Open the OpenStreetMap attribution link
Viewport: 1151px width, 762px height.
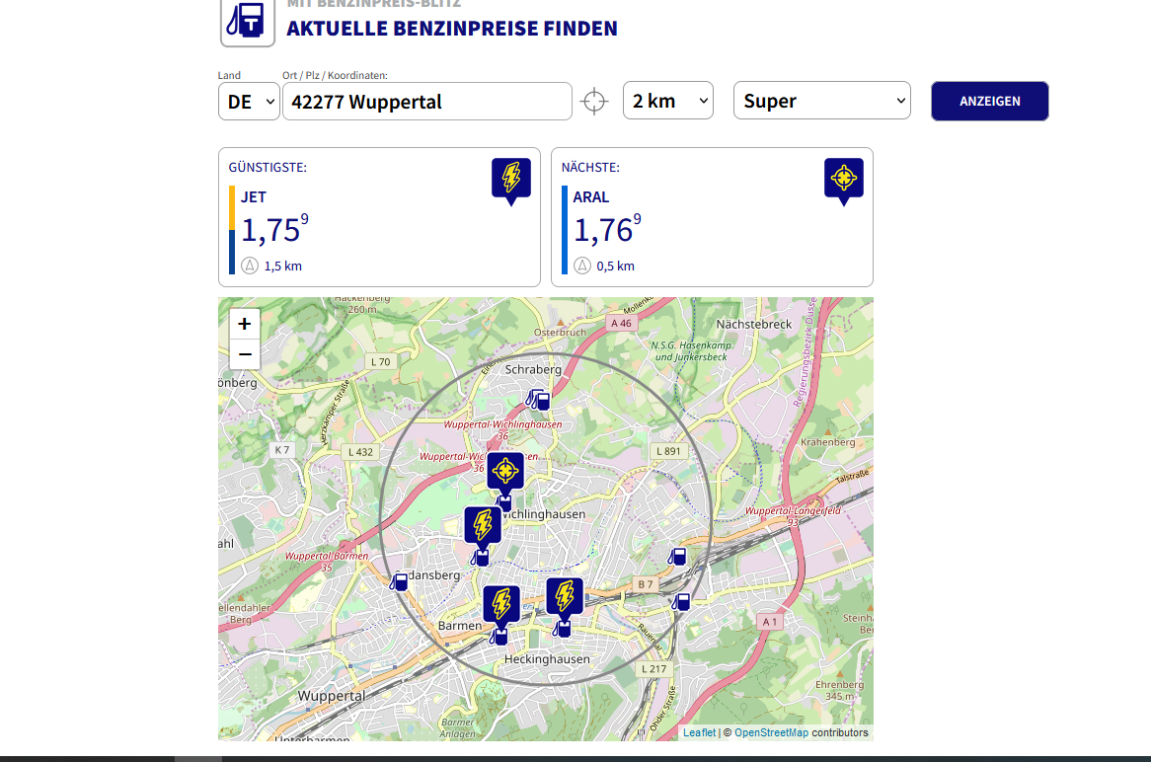[772, 732]
